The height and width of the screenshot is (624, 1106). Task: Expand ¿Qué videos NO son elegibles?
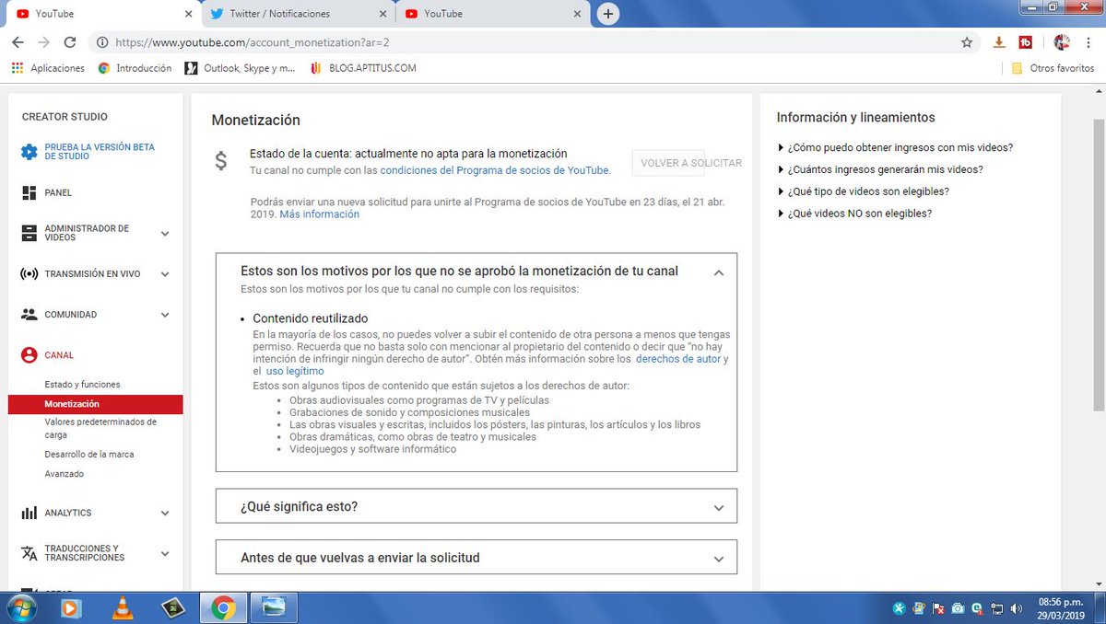tap(855, 214)
